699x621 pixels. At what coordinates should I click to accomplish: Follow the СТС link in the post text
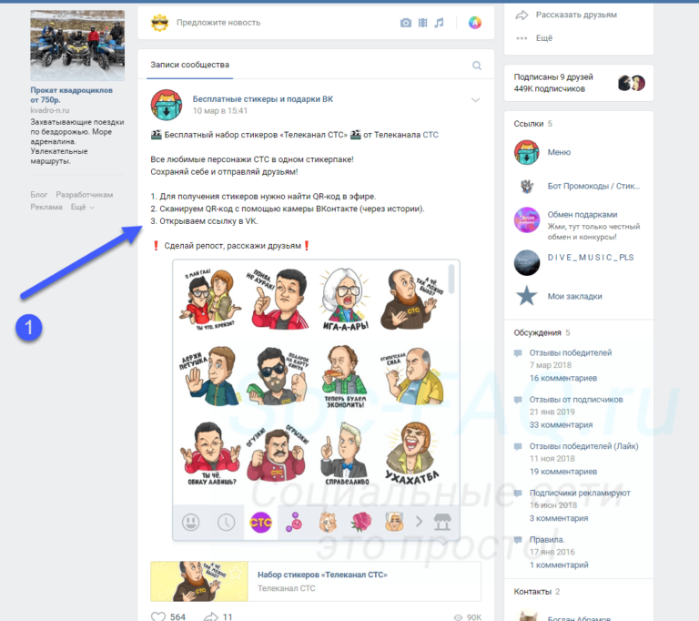(x=431, y=135)
